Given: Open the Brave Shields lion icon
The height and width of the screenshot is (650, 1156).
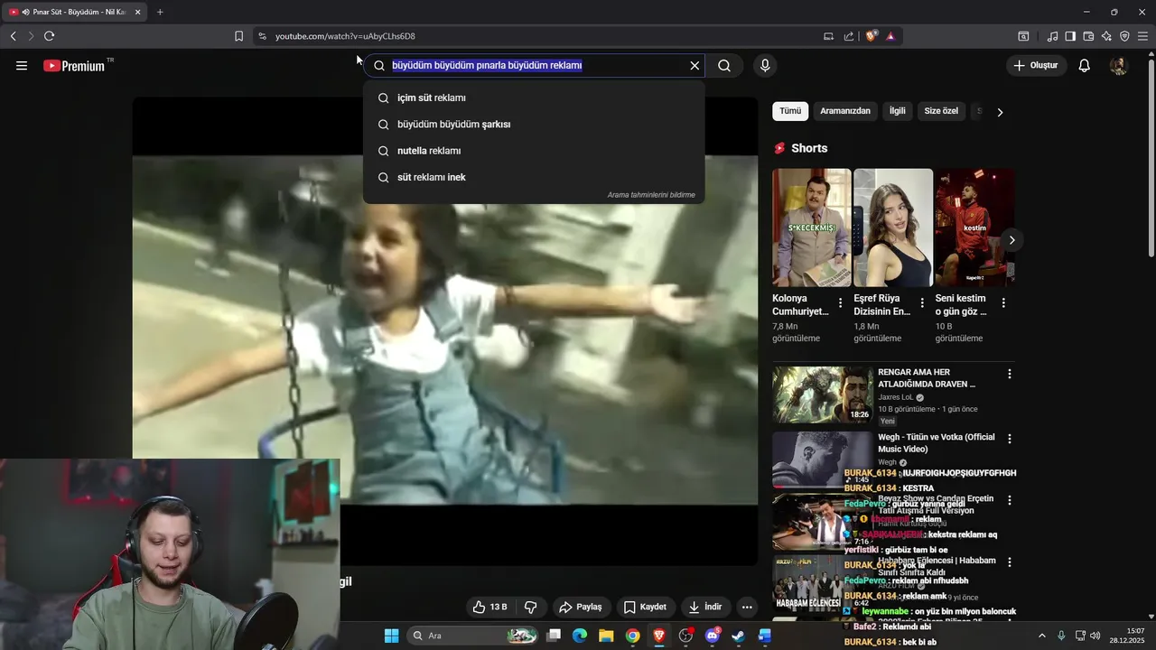Looking at the screenshot, I should (872, 36).
